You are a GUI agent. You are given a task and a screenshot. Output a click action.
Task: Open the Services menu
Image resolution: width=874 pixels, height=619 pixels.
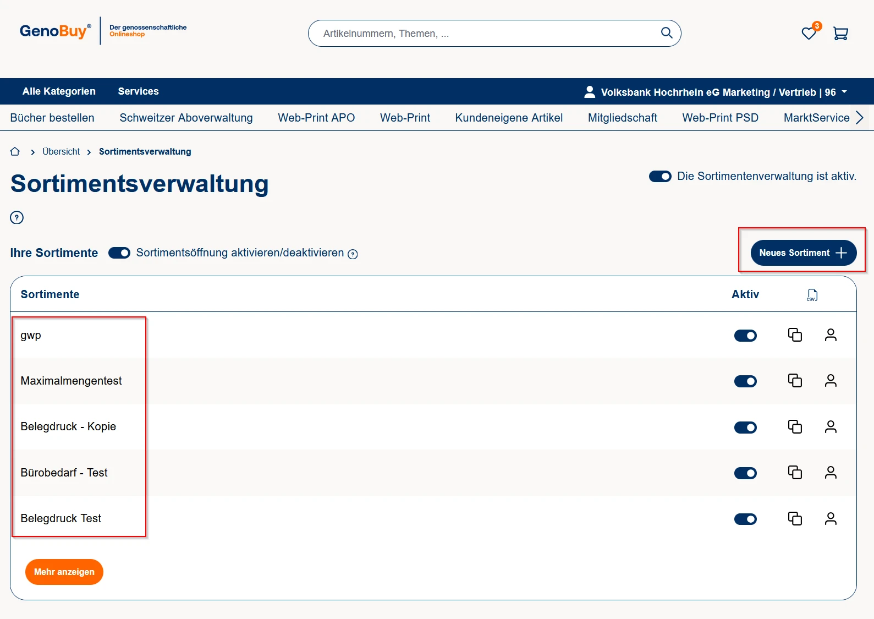tap(138, 91)
